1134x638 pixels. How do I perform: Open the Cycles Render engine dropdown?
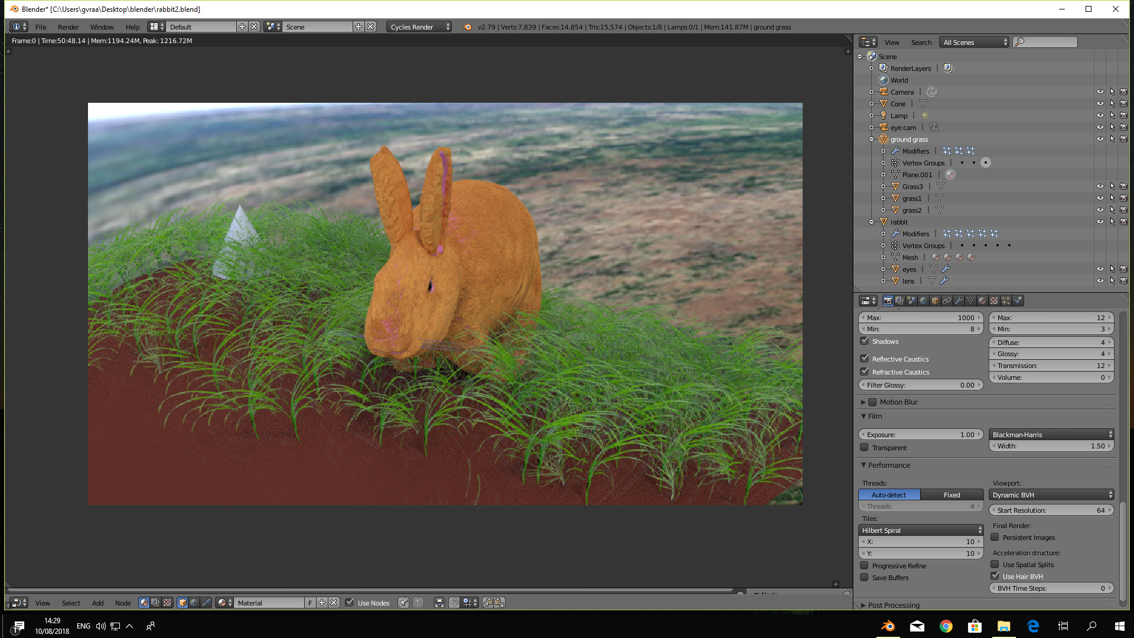(x=419, y=27)
